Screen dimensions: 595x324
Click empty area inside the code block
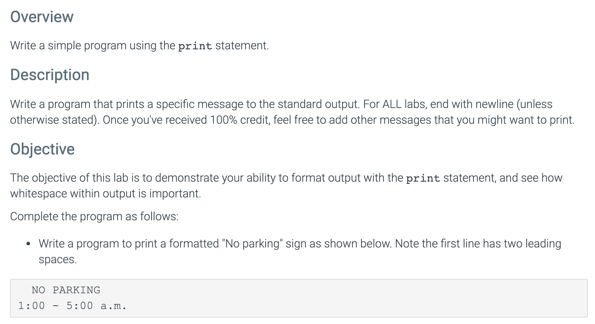coord(358,298)
